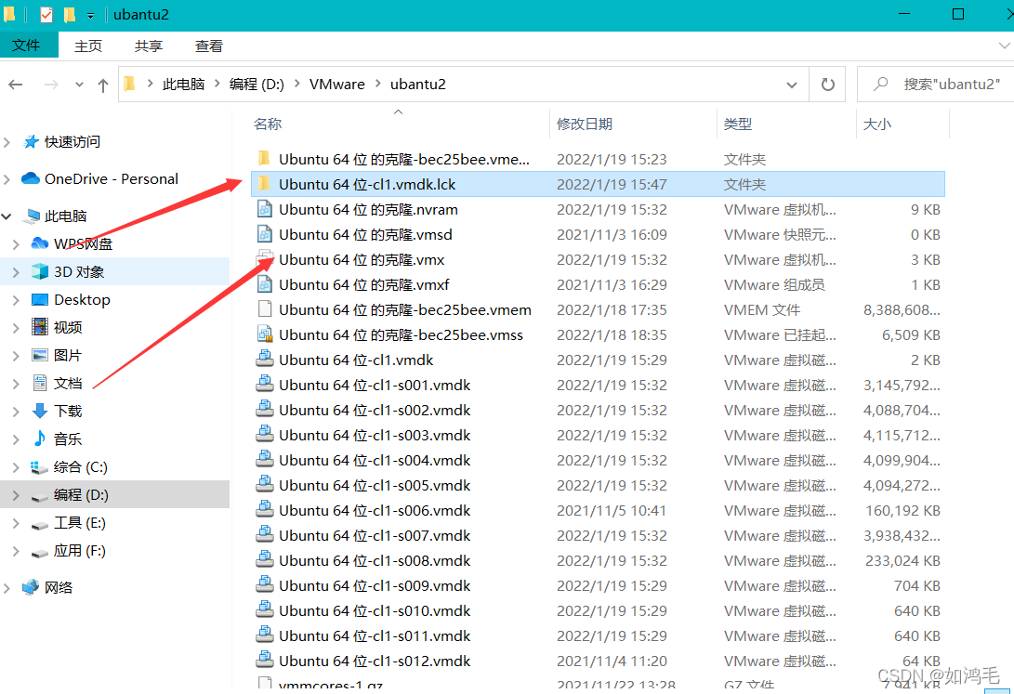The image size is (1014, 694).
Task: Click the 网络 network icon in sidebar
Action: 31,587
